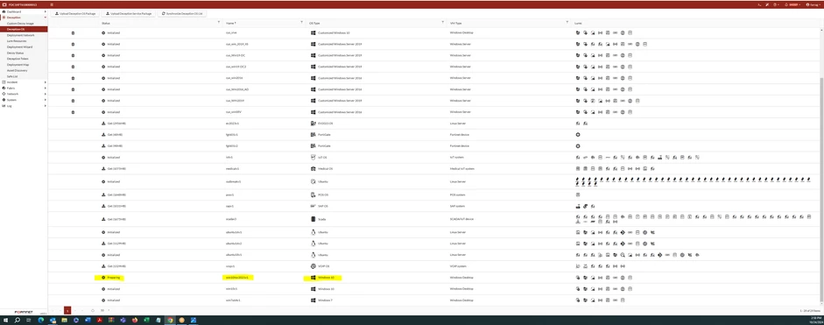Delete the Customized Windows 10 image row

[73, 32]
